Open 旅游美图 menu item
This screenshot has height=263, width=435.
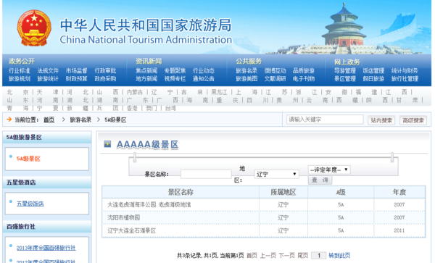(x=246, y=79)
